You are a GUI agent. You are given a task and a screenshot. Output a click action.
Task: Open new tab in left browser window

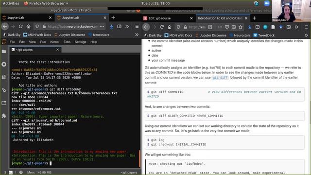(113, 17)
